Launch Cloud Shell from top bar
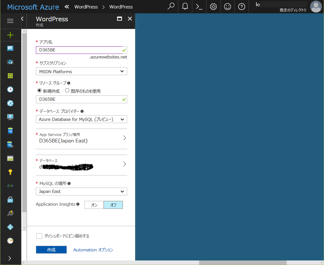324x265 pixels. click(x=199, y=7)
